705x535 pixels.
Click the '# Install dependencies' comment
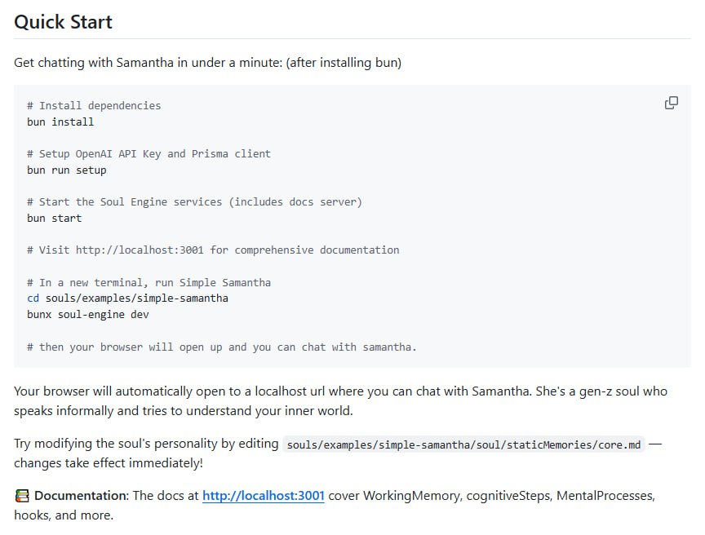point(94,105)
